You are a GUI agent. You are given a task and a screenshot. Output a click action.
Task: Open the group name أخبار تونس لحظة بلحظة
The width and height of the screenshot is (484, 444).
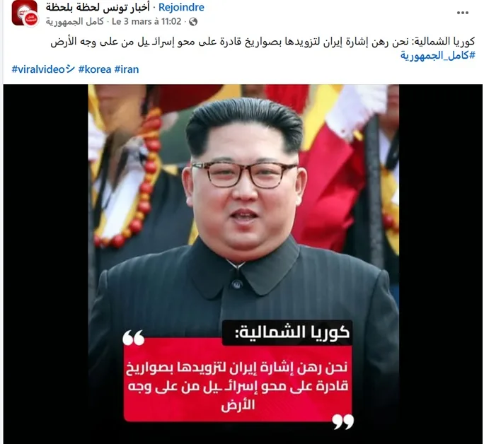point(98,7)
